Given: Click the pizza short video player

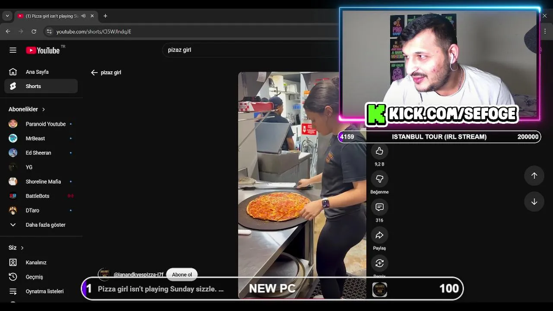Looking at the screenshot, I should tap(302, 185).
